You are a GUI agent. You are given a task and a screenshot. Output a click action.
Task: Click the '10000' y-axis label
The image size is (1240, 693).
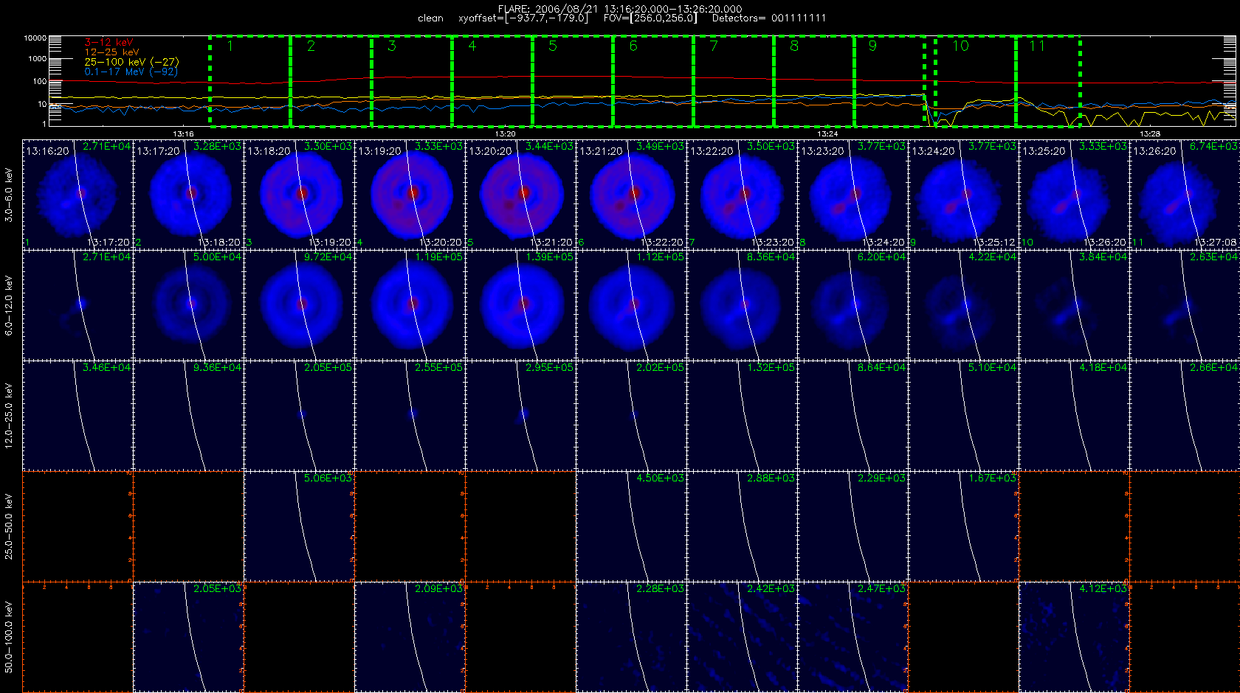point(35,38)
